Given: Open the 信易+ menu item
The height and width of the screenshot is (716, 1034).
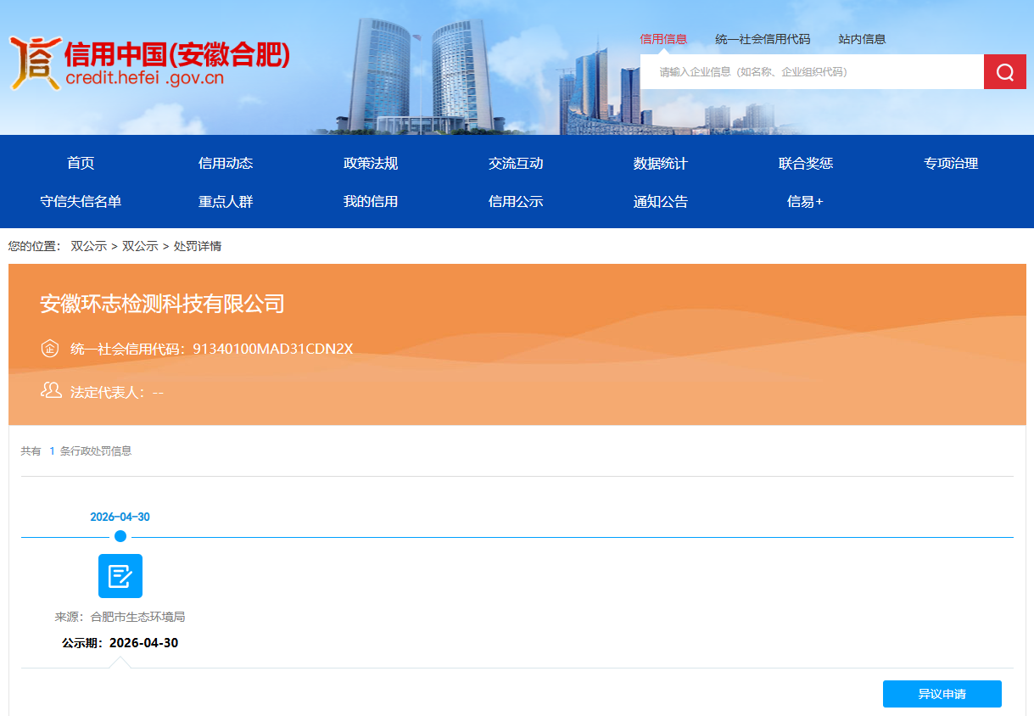Looking at the screenshot, I should coord(806,202).
